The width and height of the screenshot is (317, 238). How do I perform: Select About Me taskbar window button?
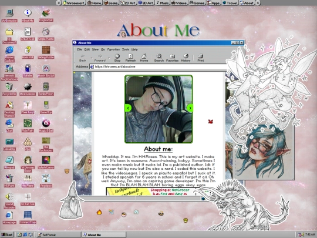[104, 234]
